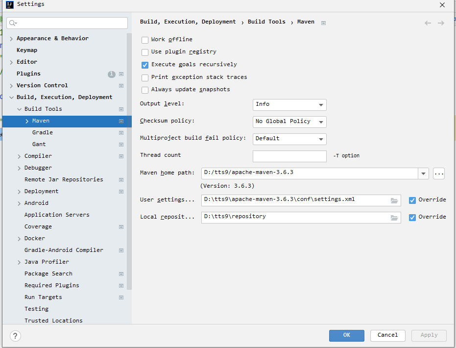Click the project-level icon beside Version Control
This screenshot has width=456, height=348.
point(121,86)
